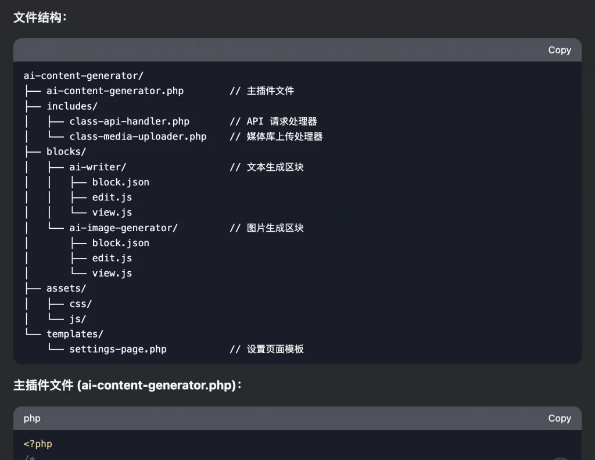Viewport: 595px width, 460px height.
Task: Click the opening <?php tag
Action: point(38,444)
